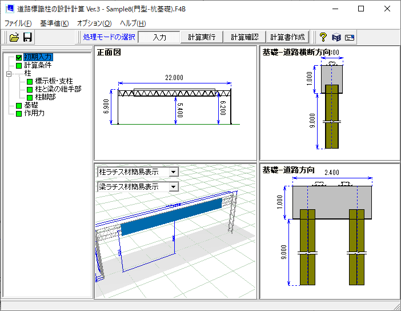
Task: Maximize the application window
Action: point(361,9)
